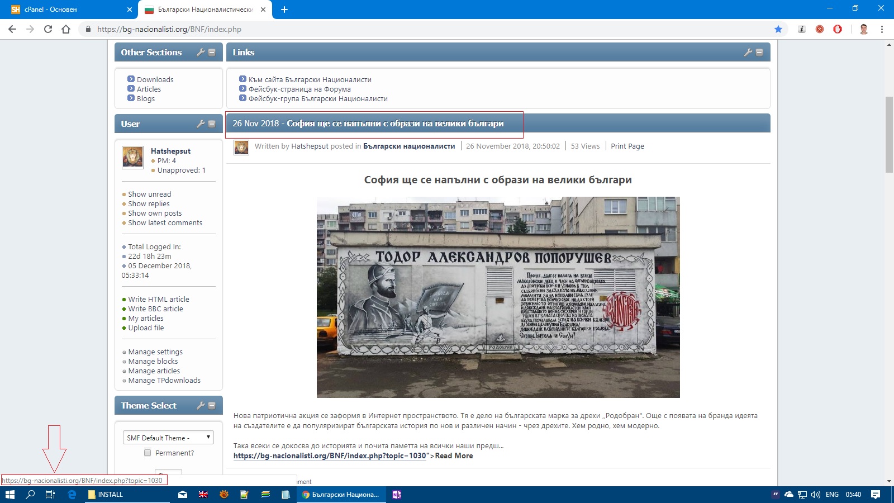Screen dimensions: 894x503
Task: Open Manage blocks
Action: click(x=153, y=361)
